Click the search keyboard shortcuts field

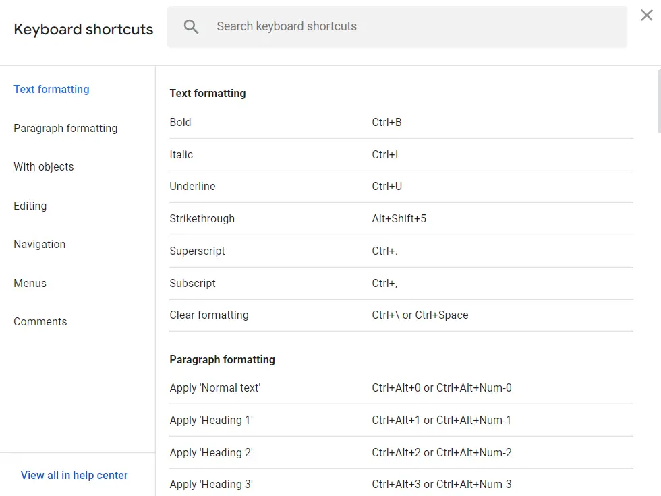pos(405,27)
